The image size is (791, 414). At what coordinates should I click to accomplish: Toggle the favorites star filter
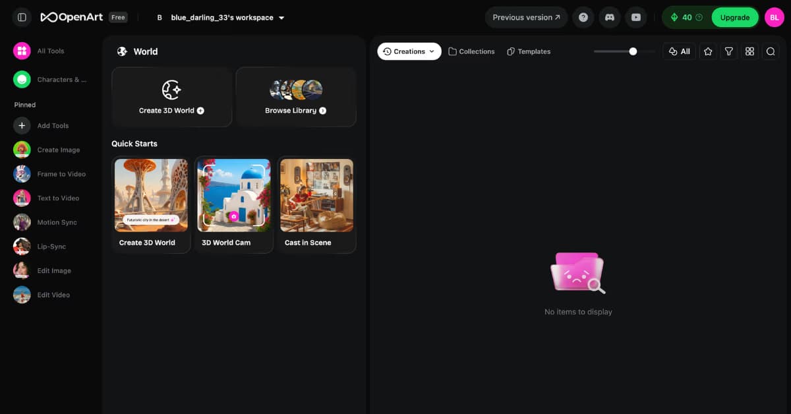click(708, 51)
